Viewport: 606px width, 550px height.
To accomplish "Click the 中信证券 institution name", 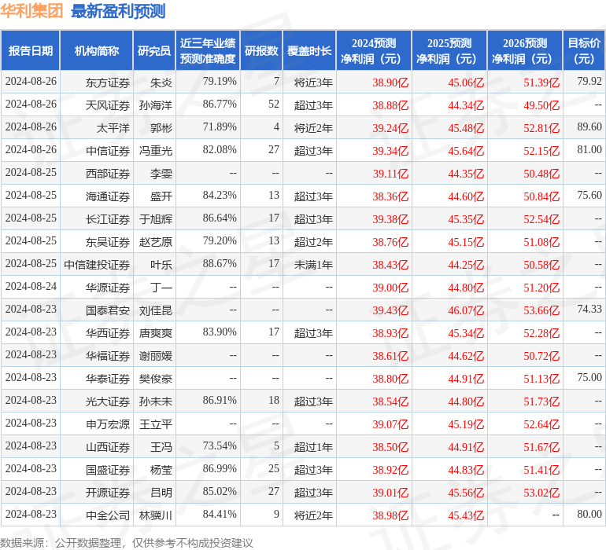I will [x=108, y=151].
